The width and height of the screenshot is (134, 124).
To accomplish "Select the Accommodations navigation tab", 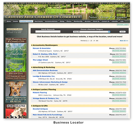I will [x=51, y=21].
